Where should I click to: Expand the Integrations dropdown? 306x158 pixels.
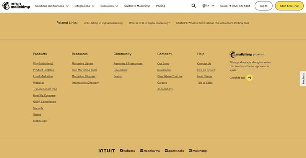pos(84,6)
